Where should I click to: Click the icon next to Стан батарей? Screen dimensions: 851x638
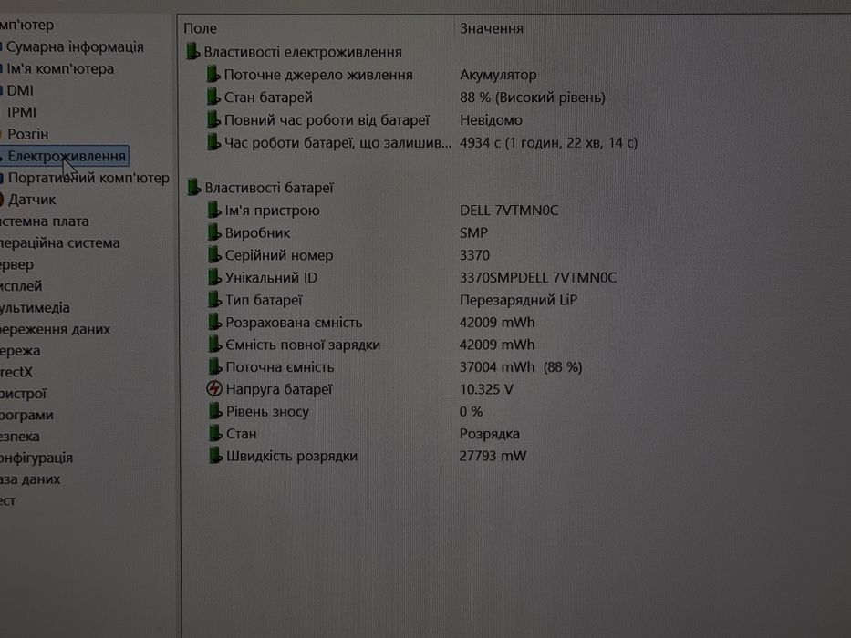213,98
